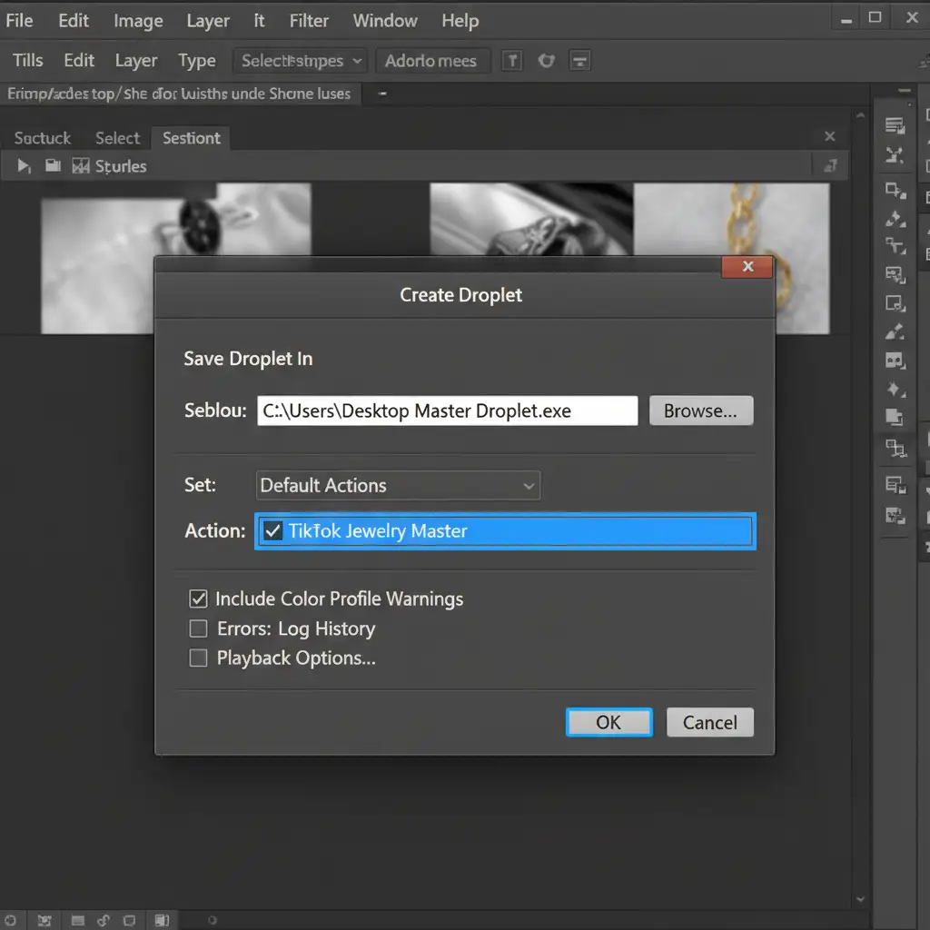Viewport: 930px width, 930px height.
Task: Switch to the Select tab
Action: pos(117,138)
